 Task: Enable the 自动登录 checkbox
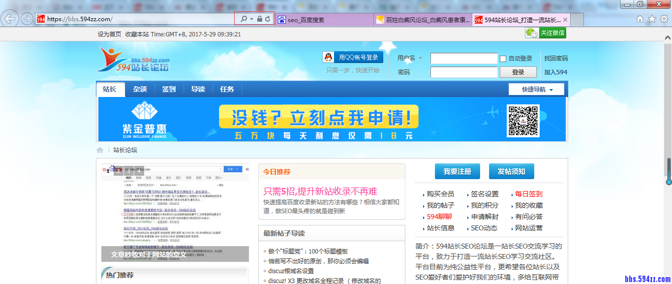point(503,58)
